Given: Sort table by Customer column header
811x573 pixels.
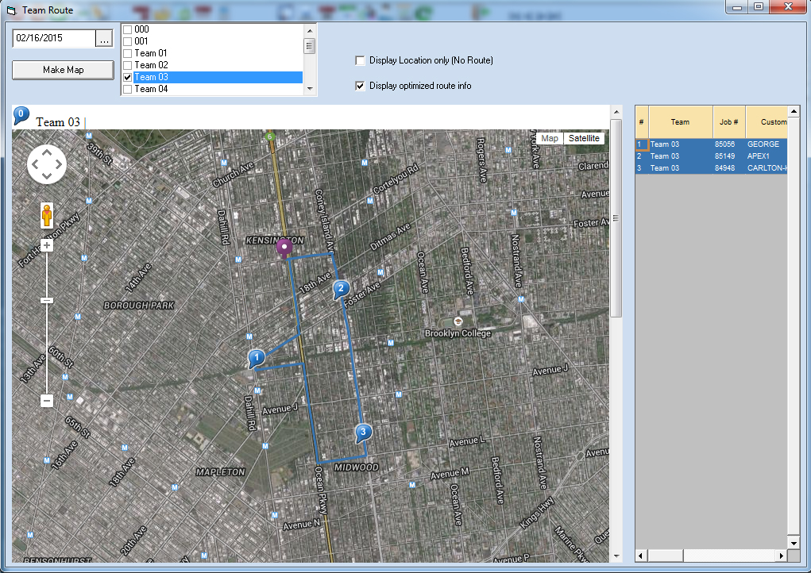Looking at the screenshot, I should tap(767, 122).
